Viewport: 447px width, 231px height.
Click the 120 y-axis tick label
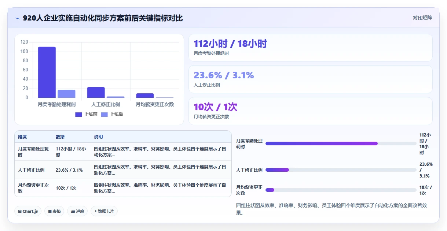[x=24, y=42]
